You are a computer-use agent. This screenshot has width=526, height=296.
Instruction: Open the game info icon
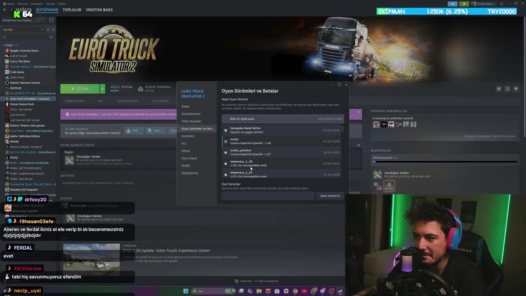click(x=508, y=89)
